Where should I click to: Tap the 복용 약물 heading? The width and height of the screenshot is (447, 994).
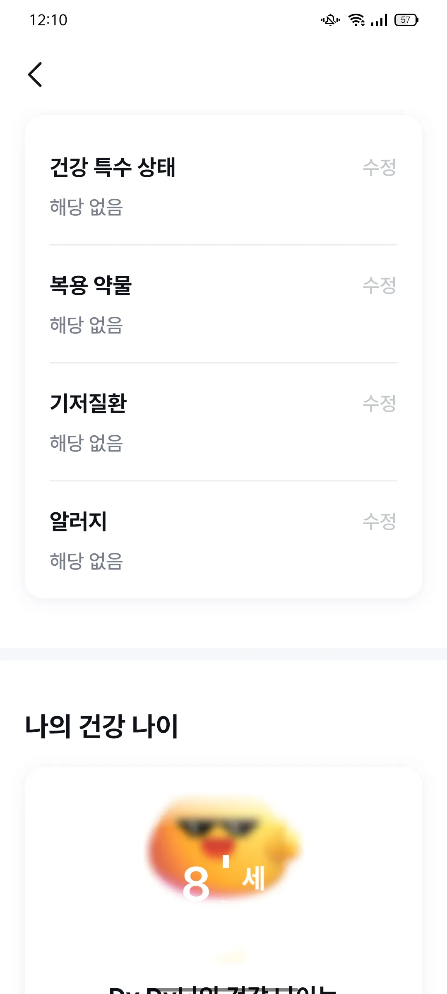pos(91,285)
